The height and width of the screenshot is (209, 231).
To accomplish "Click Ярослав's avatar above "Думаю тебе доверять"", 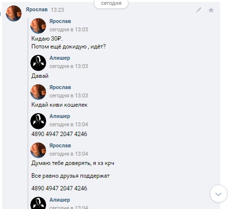I will (x=38, y=150).
